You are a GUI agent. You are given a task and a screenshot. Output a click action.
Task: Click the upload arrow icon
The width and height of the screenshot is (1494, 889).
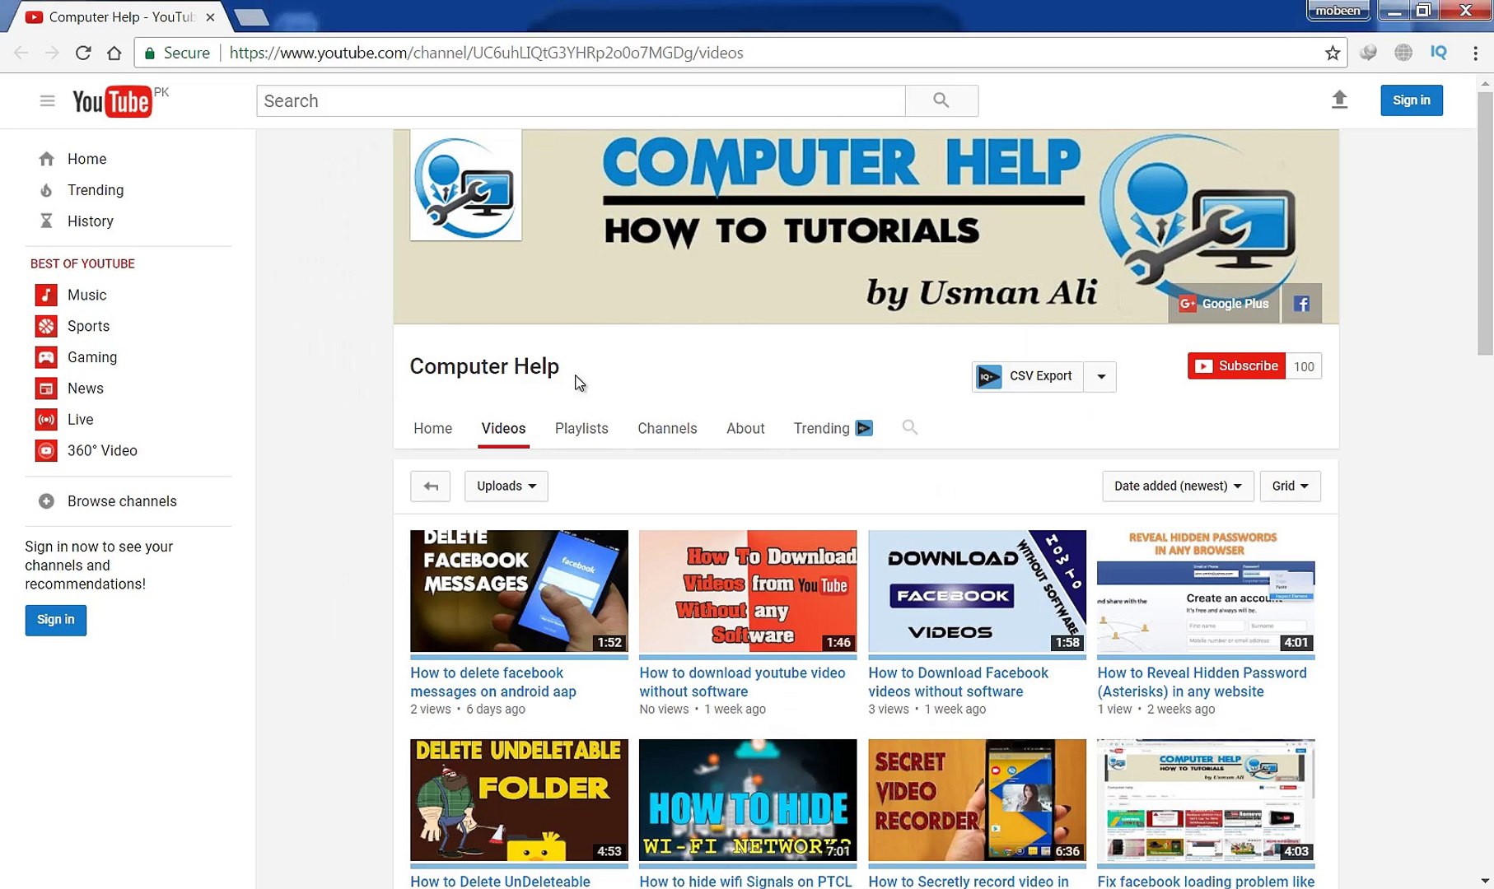pos(1339,100)
